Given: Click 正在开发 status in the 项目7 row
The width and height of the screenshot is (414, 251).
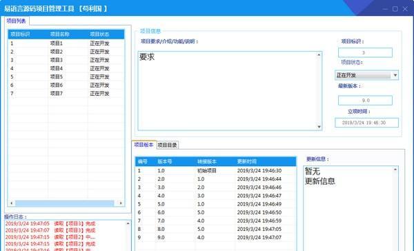Looking at the screenshot, I should coord(99,94).
